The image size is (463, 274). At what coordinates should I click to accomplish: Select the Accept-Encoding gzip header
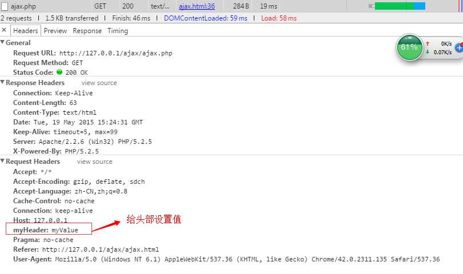79,182
